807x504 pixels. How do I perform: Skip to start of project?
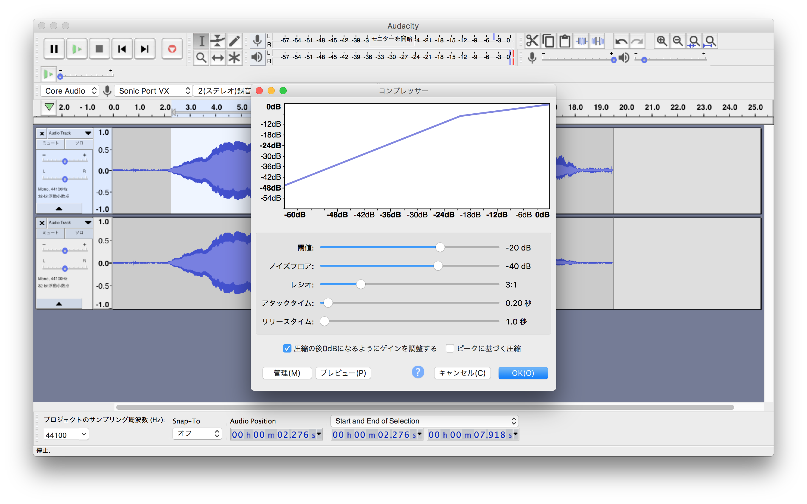click(122, 49)
